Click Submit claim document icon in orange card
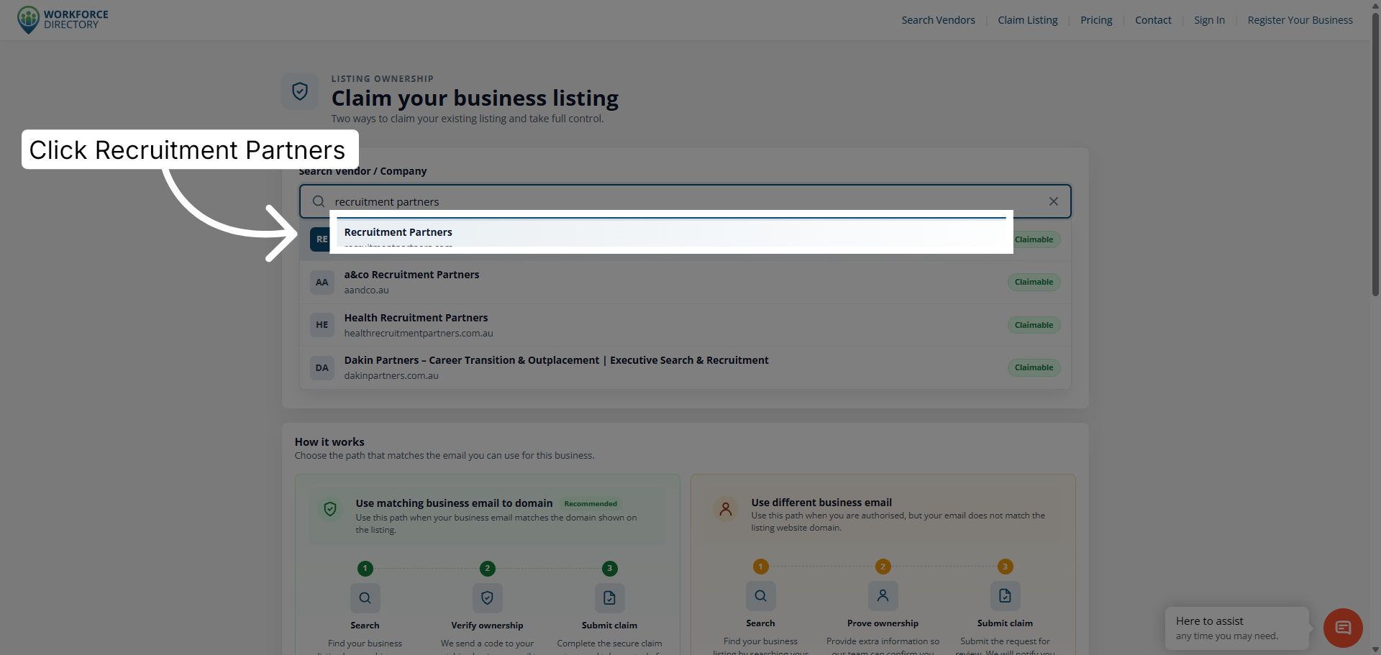The image size is (1381, 655). [1006, 595]
